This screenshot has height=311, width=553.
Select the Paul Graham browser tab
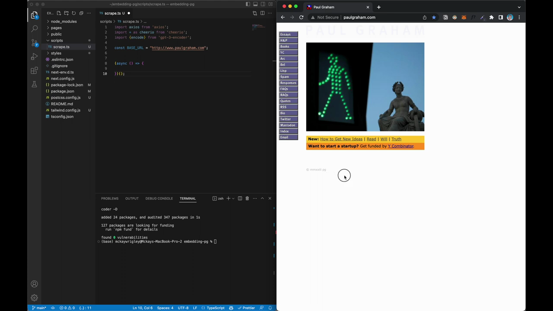(339, 7)
